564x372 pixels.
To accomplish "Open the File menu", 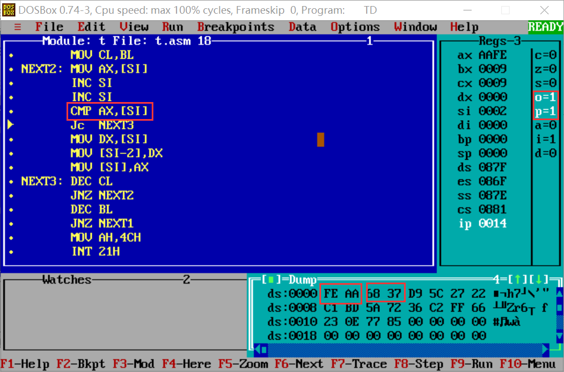I will [49, 27].
